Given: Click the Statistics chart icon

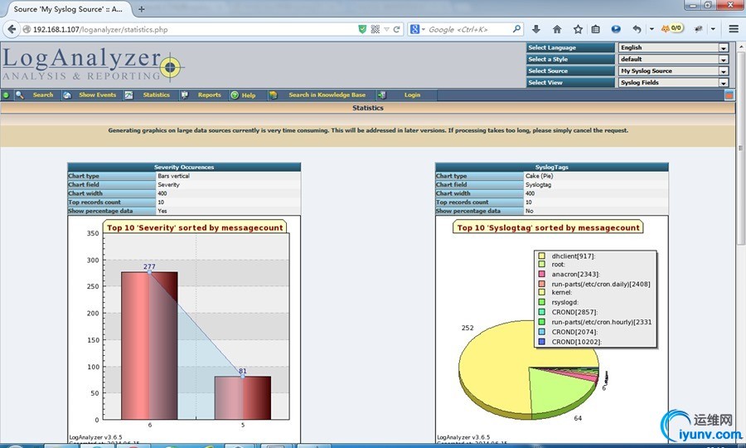Looking at the screenshot, I should (x=128, y=95).
